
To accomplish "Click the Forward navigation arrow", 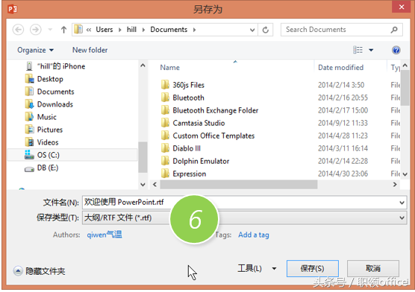I will [x=36, y=30].
